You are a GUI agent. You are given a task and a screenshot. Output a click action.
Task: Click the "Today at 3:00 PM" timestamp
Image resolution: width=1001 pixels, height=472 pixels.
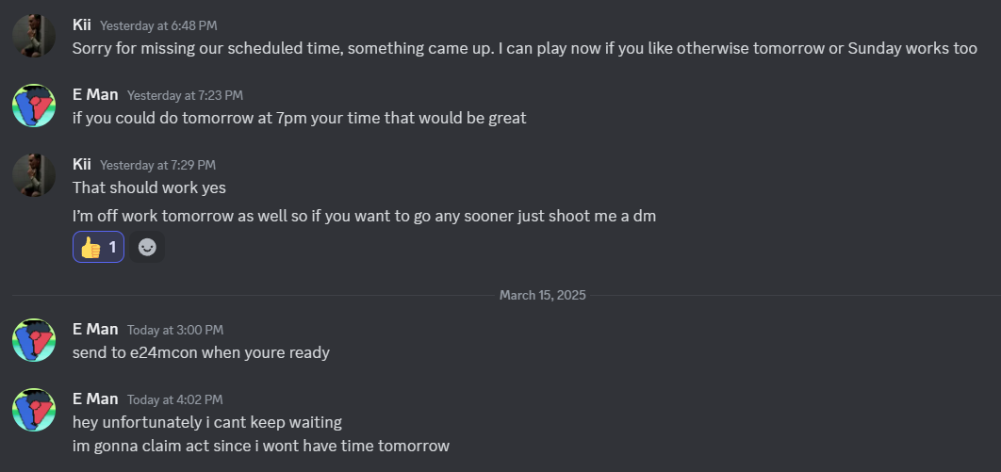pyautogui.click(x=174, y=330)
